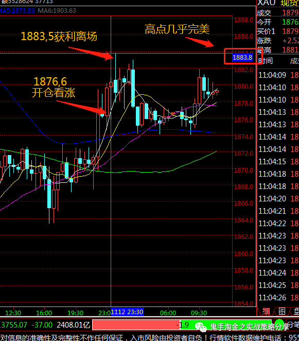This screenshot has width=299, height=341.
Task: Click the 1866.0 price axis label
Action: coord(243,203)
